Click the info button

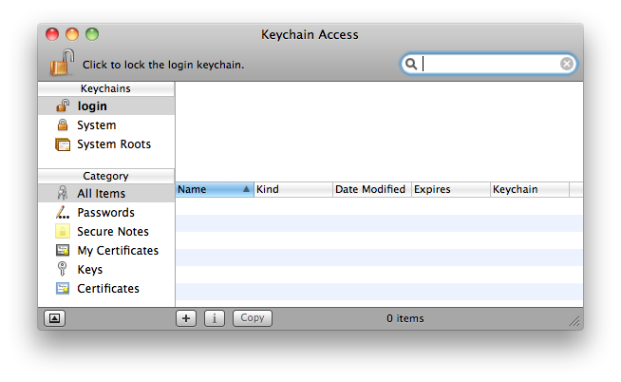coord(215,318)
